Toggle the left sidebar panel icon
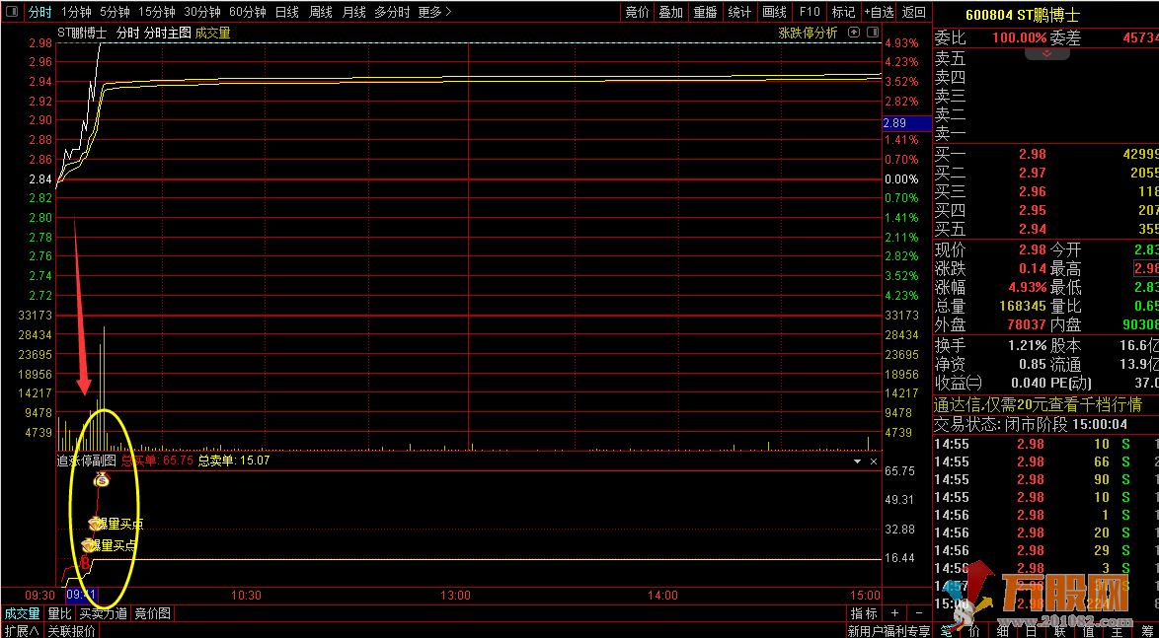 click(x=11, y=12)
